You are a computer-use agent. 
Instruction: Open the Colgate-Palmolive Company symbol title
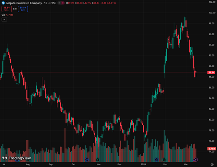[x=31, y=3]
